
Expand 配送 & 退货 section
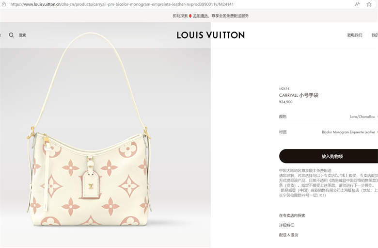(x=288, y=235)
